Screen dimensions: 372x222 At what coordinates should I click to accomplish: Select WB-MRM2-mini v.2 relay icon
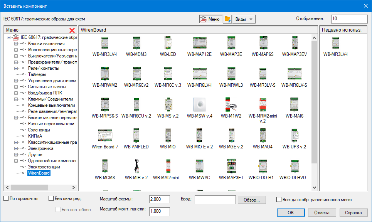[263, 104]
